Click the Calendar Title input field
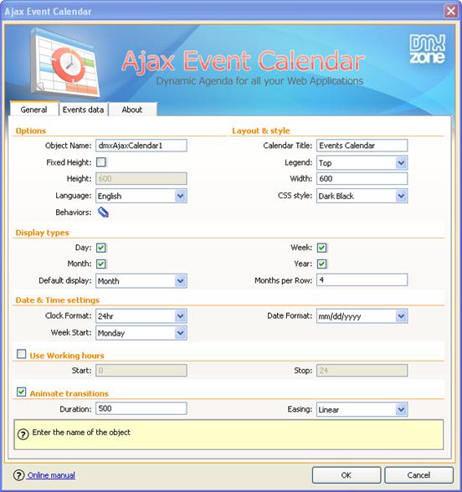 [362, 146]
